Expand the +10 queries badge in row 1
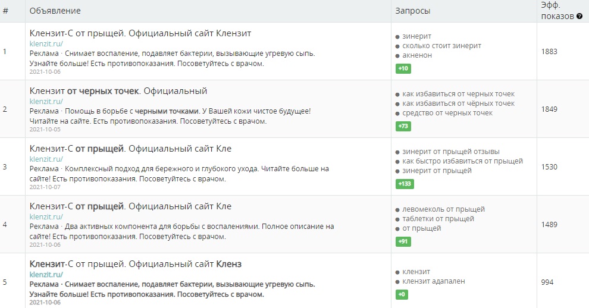This screenshot has height=308, width=589. pyautogui.click(x=403, y=68)
